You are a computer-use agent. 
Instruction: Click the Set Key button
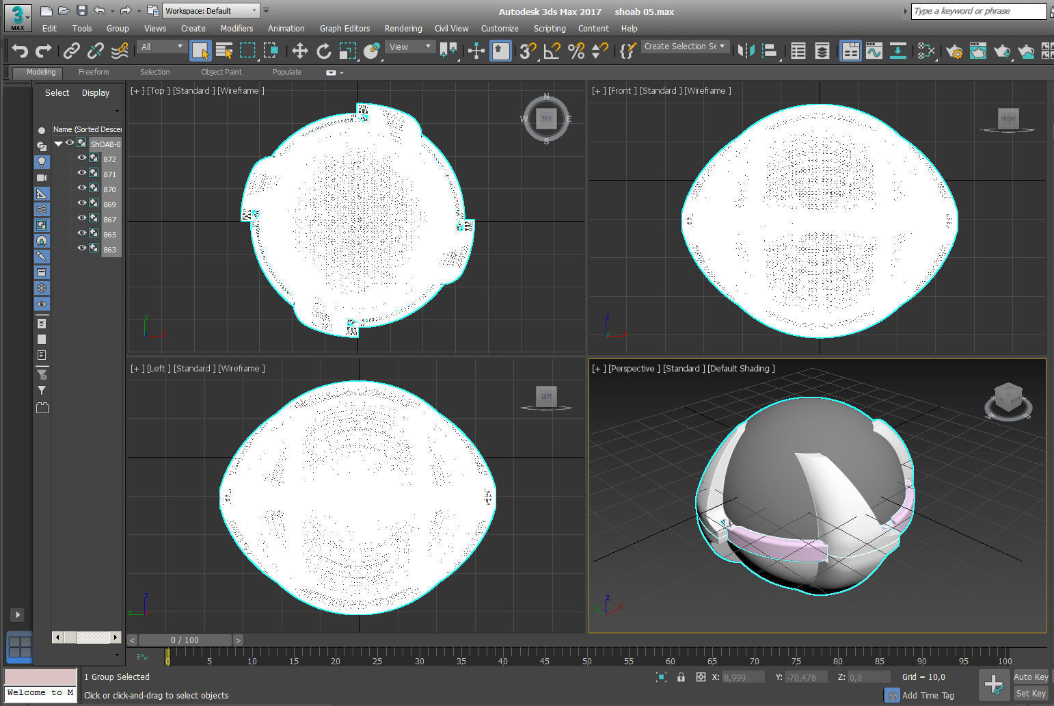pos(1031,693)
